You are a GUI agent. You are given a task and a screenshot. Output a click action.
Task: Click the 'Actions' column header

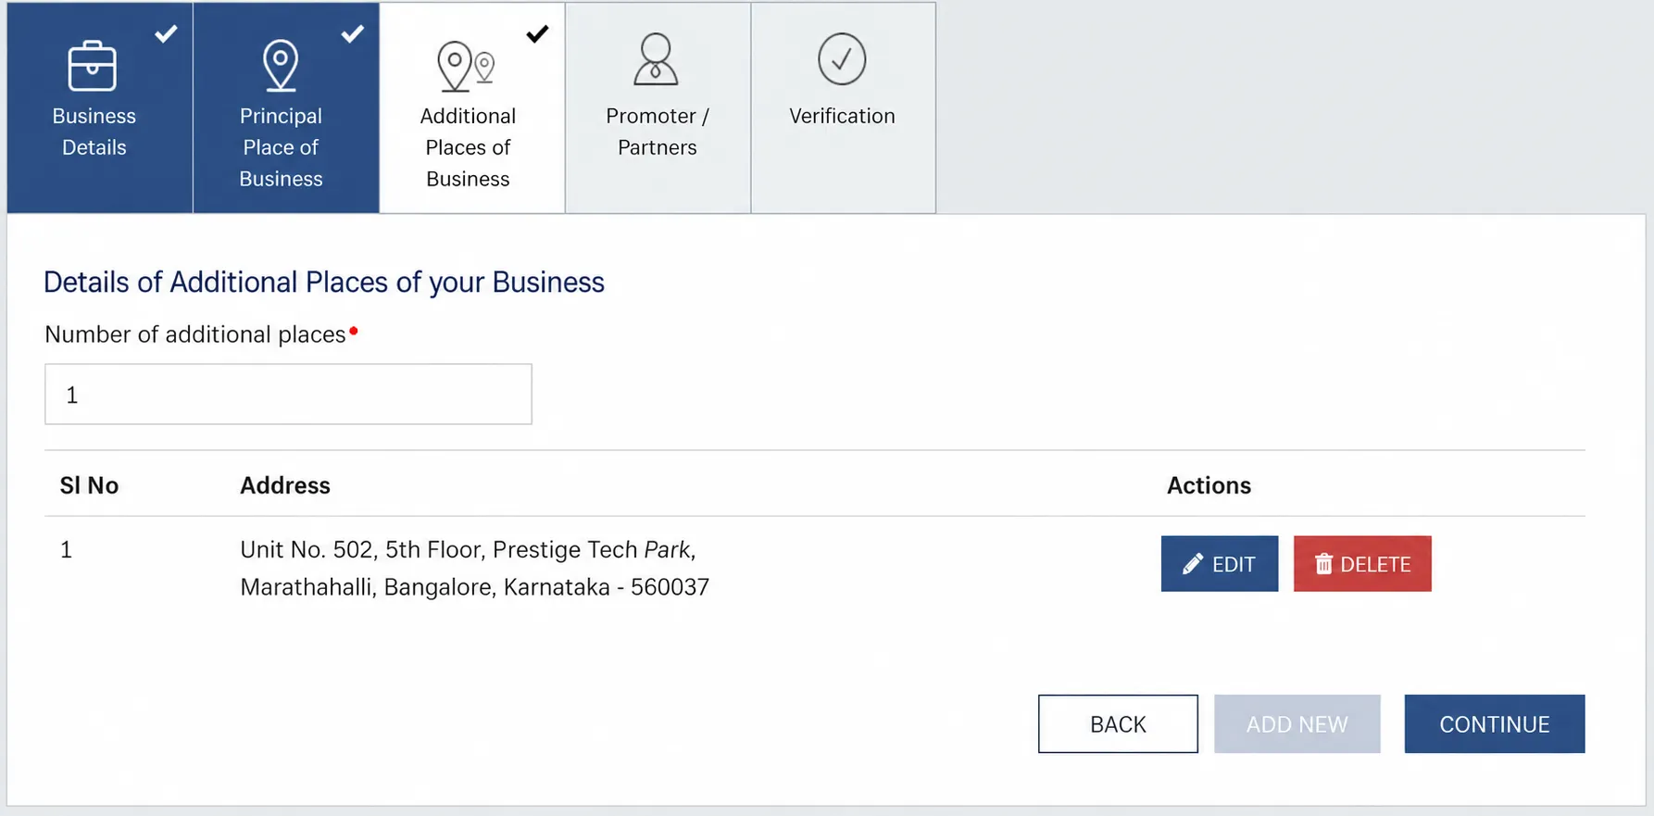tap(1209, 485)
